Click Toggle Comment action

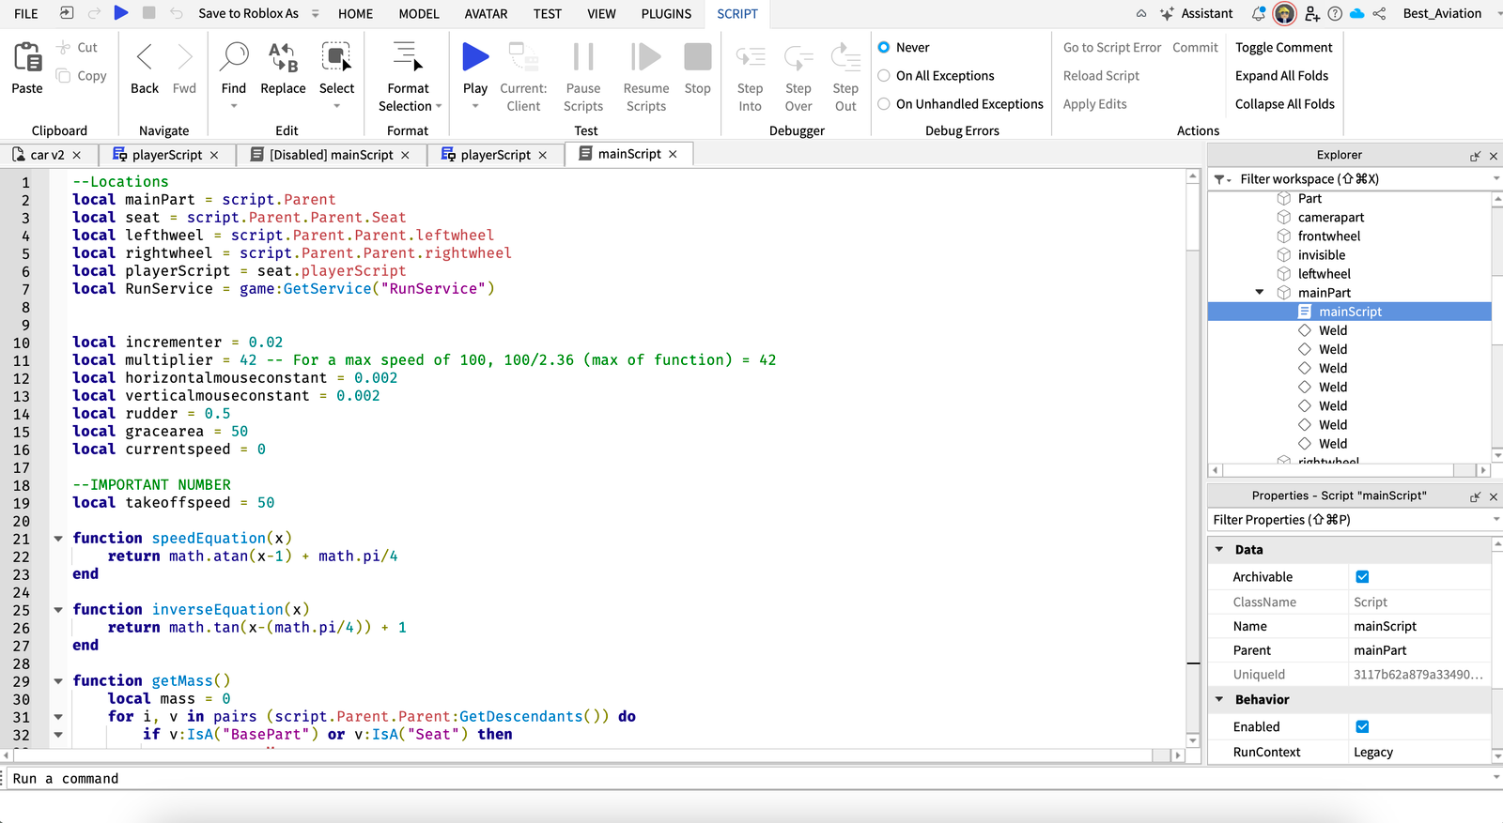coord(1283,47)
